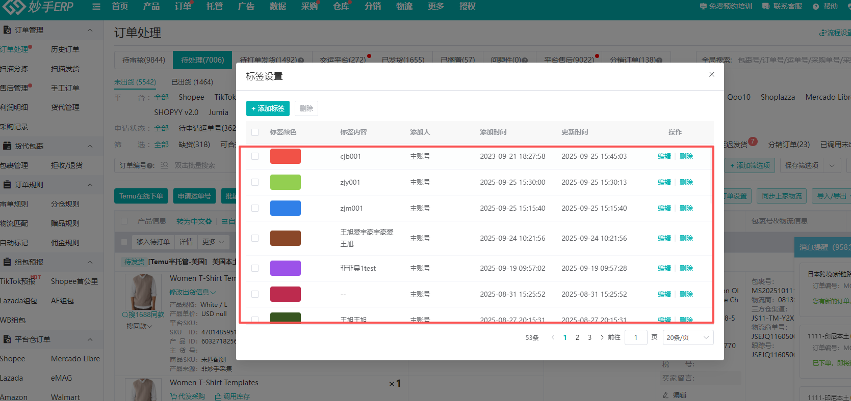Click the 添加标签 button
Screen dimensions: 851x401
tap(268, 108)
